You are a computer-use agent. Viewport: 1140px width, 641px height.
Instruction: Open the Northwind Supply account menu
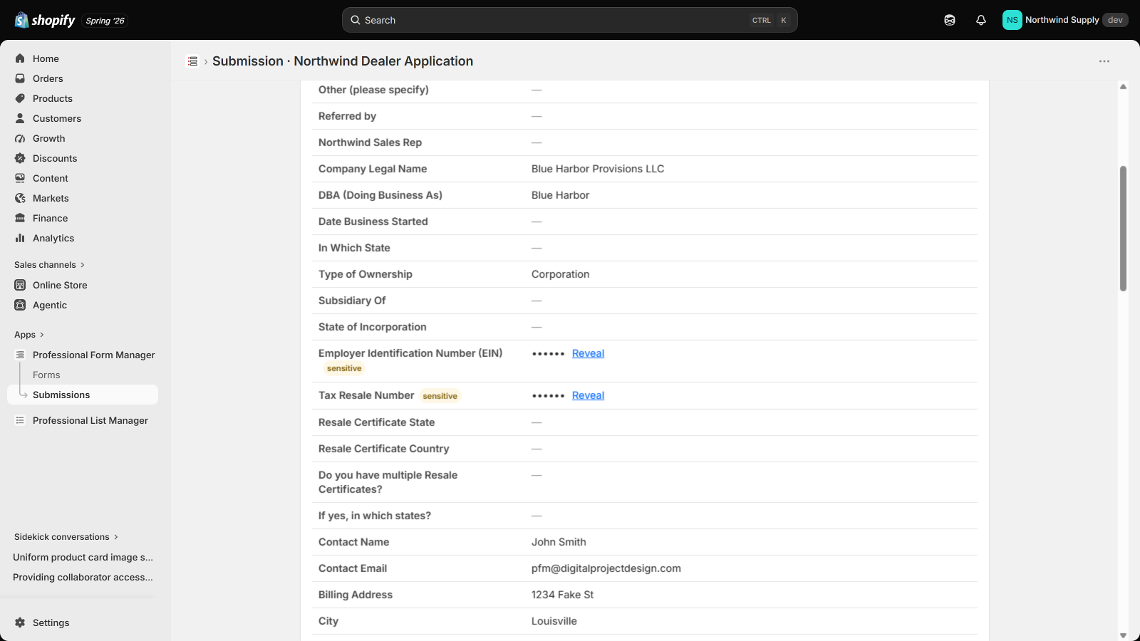(x=1065, y=20)
